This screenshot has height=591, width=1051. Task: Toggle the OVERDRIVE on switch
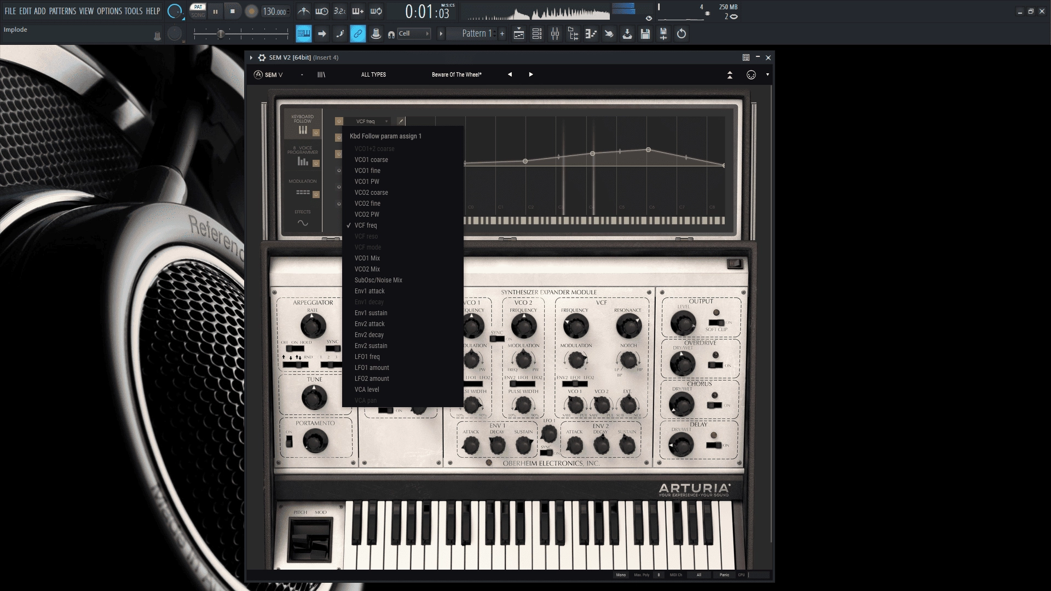click(x=715, y=365)
